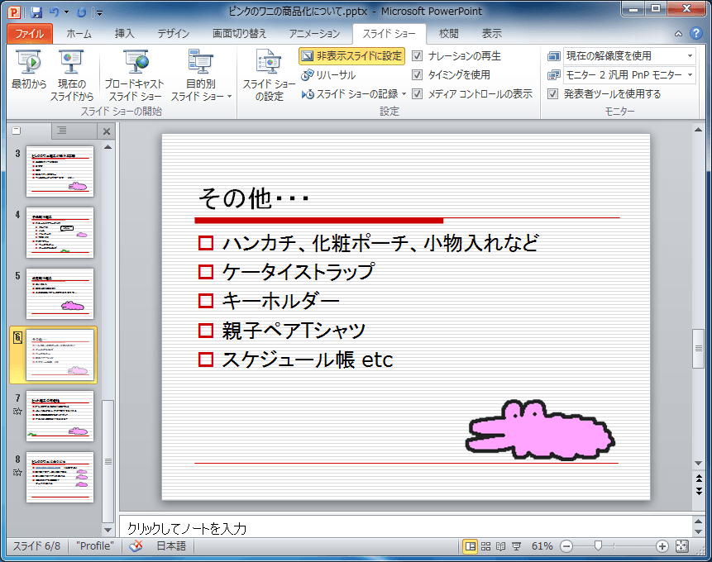Image resolution: width=712 pixels, height=562 pixels.
Task: Close the slide thumbnail pane
Action: point(107,131)
